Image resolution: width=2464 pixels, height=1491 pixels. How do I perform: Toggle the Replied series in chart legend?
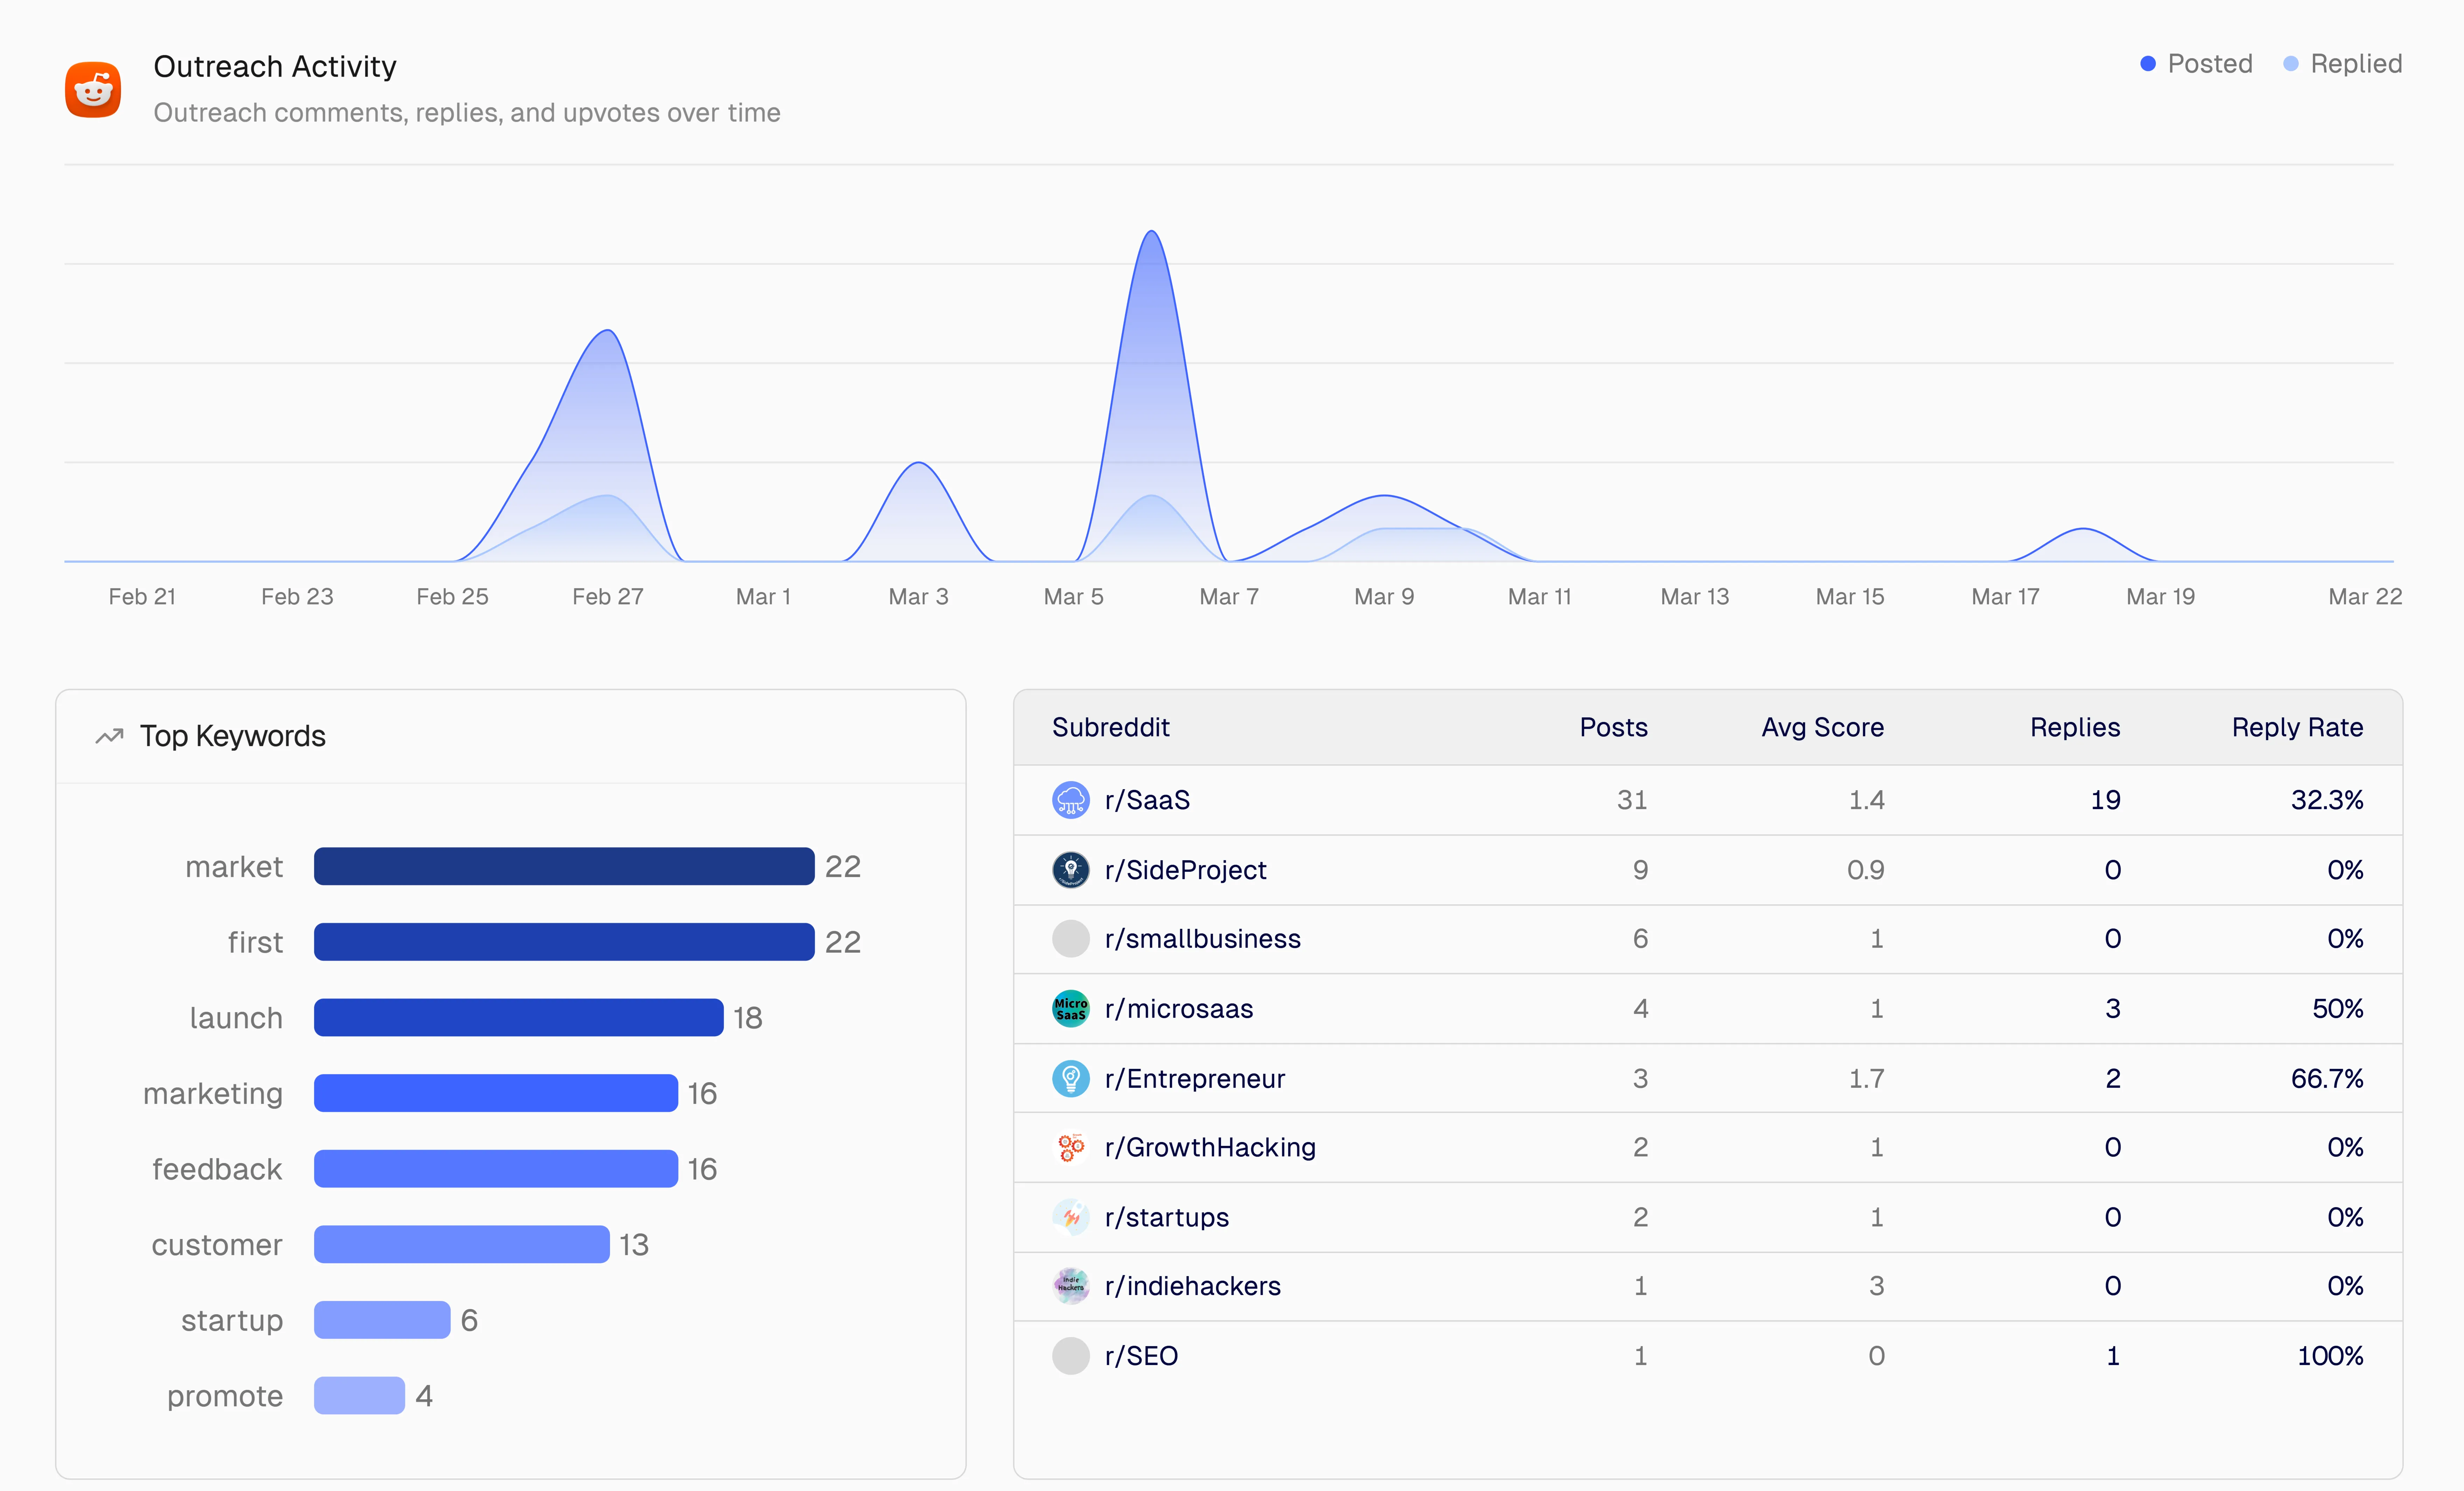click(2342, 64)
